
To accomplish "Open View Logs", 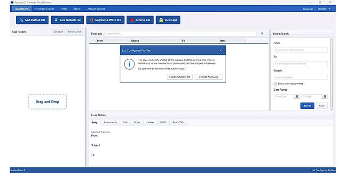I will click(168, 20).
